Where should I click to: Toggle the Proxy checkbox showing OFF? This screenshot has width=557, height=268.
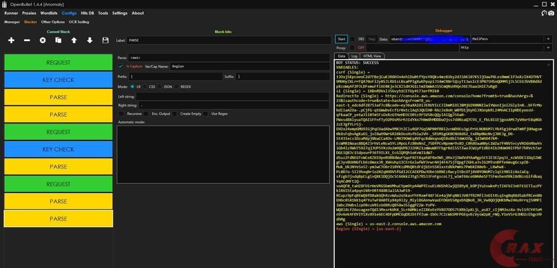(x=352, y=47)
